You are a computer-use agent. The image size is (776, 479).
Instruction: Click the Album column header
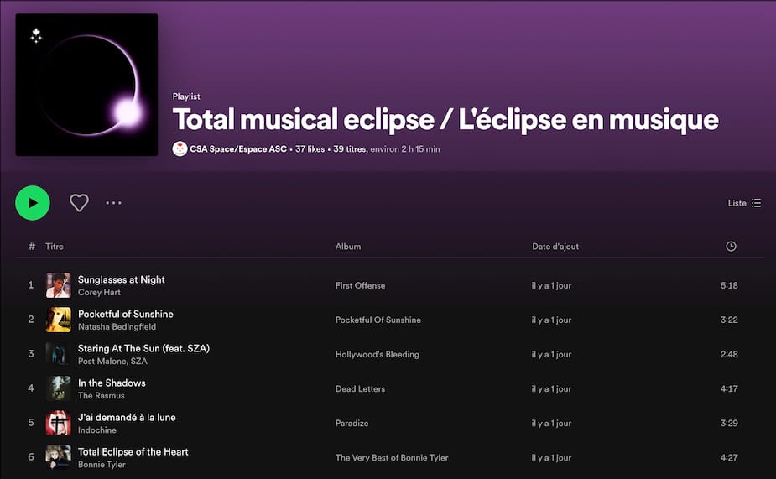(348, 247)
